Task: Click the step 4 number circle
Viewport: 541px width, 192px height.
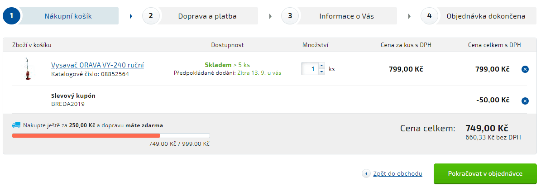Action: point(429,16)
